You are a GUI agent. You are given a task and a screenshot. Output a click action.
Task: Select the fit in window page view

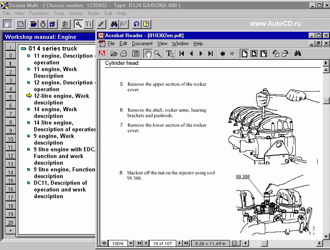254,54
